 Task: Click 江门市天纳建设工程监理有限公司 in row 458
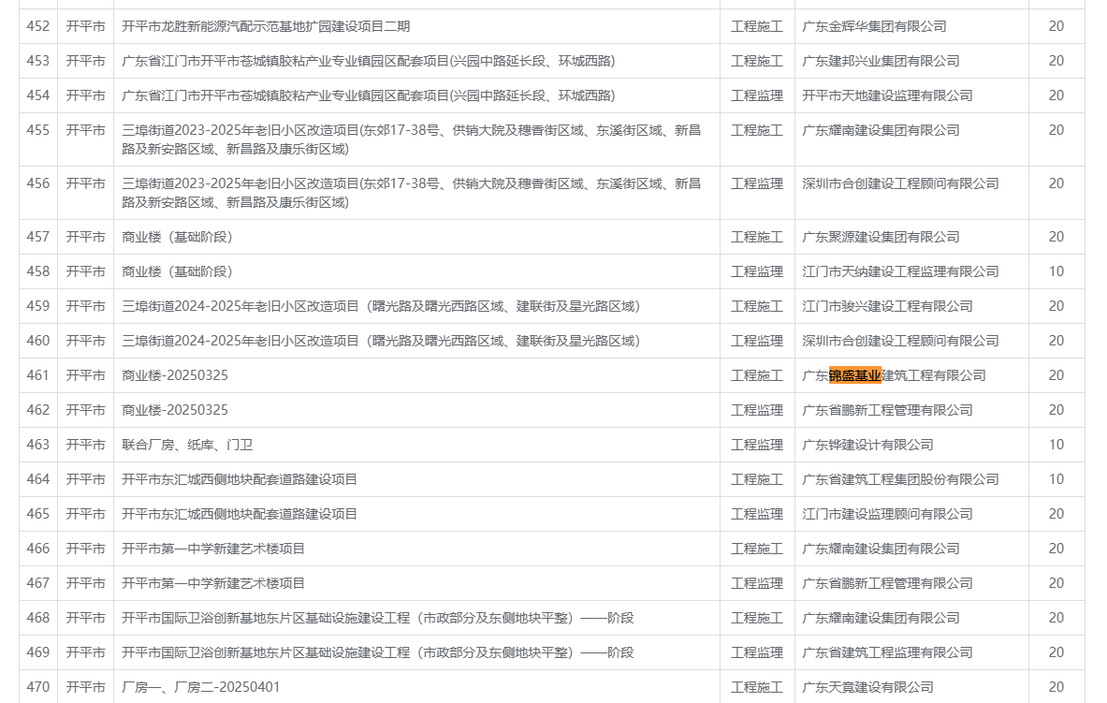pyautogui.click(x=900, y=271)
